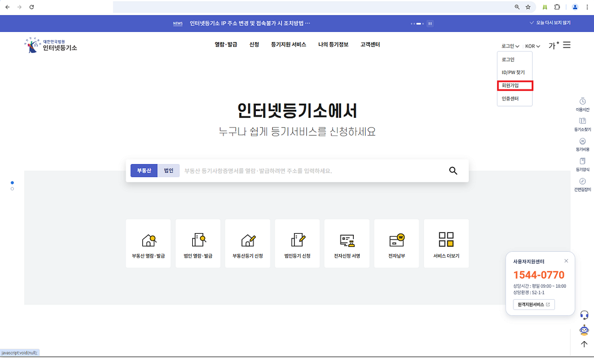Click the 등기소찾기 sidebar icon
The width and height of the screenshot is (594, 358).
[583, 124]
